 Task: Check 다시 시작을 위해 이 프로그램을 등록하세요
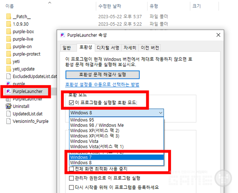71,187
